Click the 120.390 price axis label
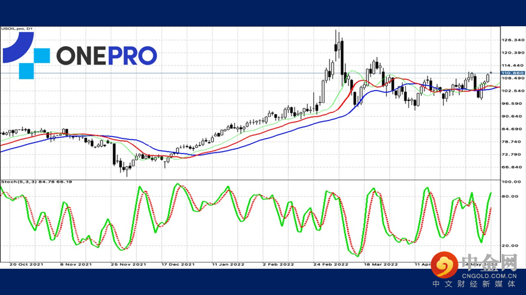The height and width of the screenshot is (295, 526). pyautogui.click(x=512, y=53)
